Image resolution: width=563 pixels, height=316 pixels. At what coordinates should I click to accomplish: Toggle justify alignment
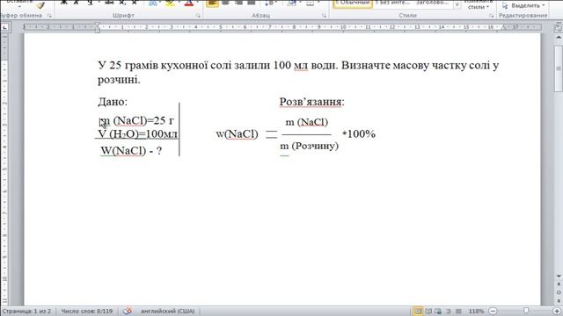click(252, 4)
